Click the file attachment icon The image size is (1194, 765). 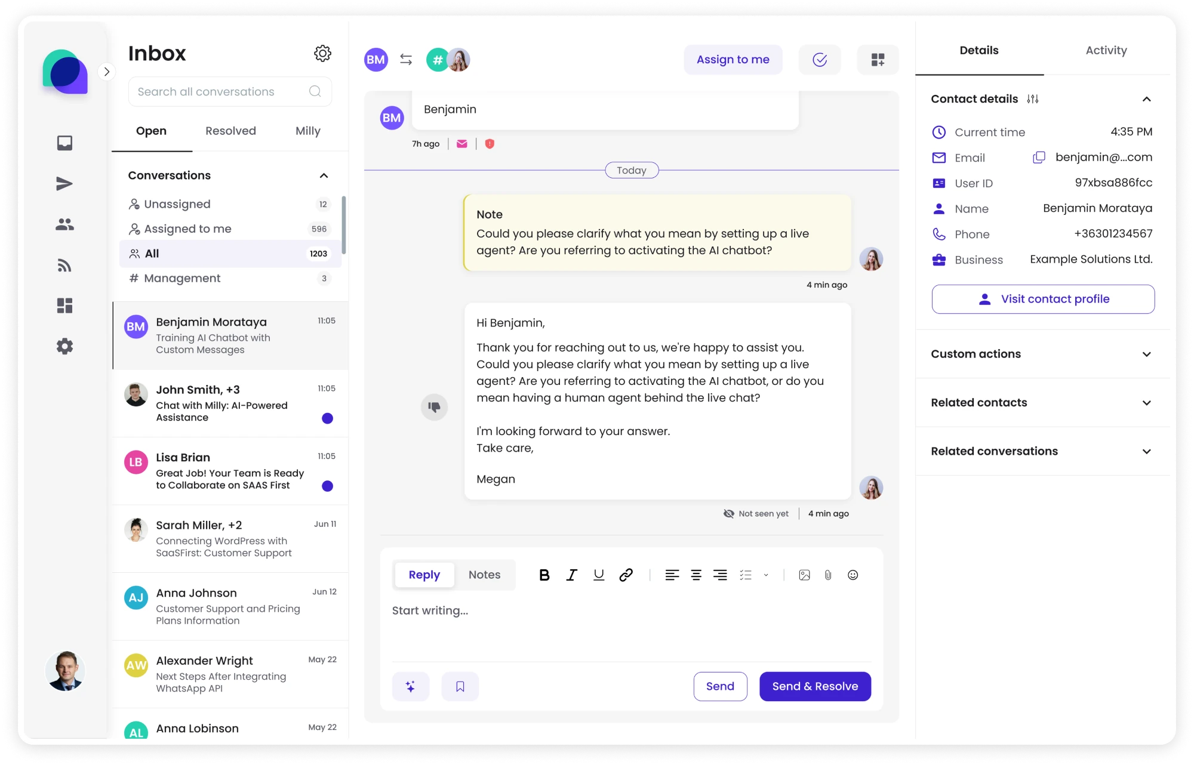[827, 575]
